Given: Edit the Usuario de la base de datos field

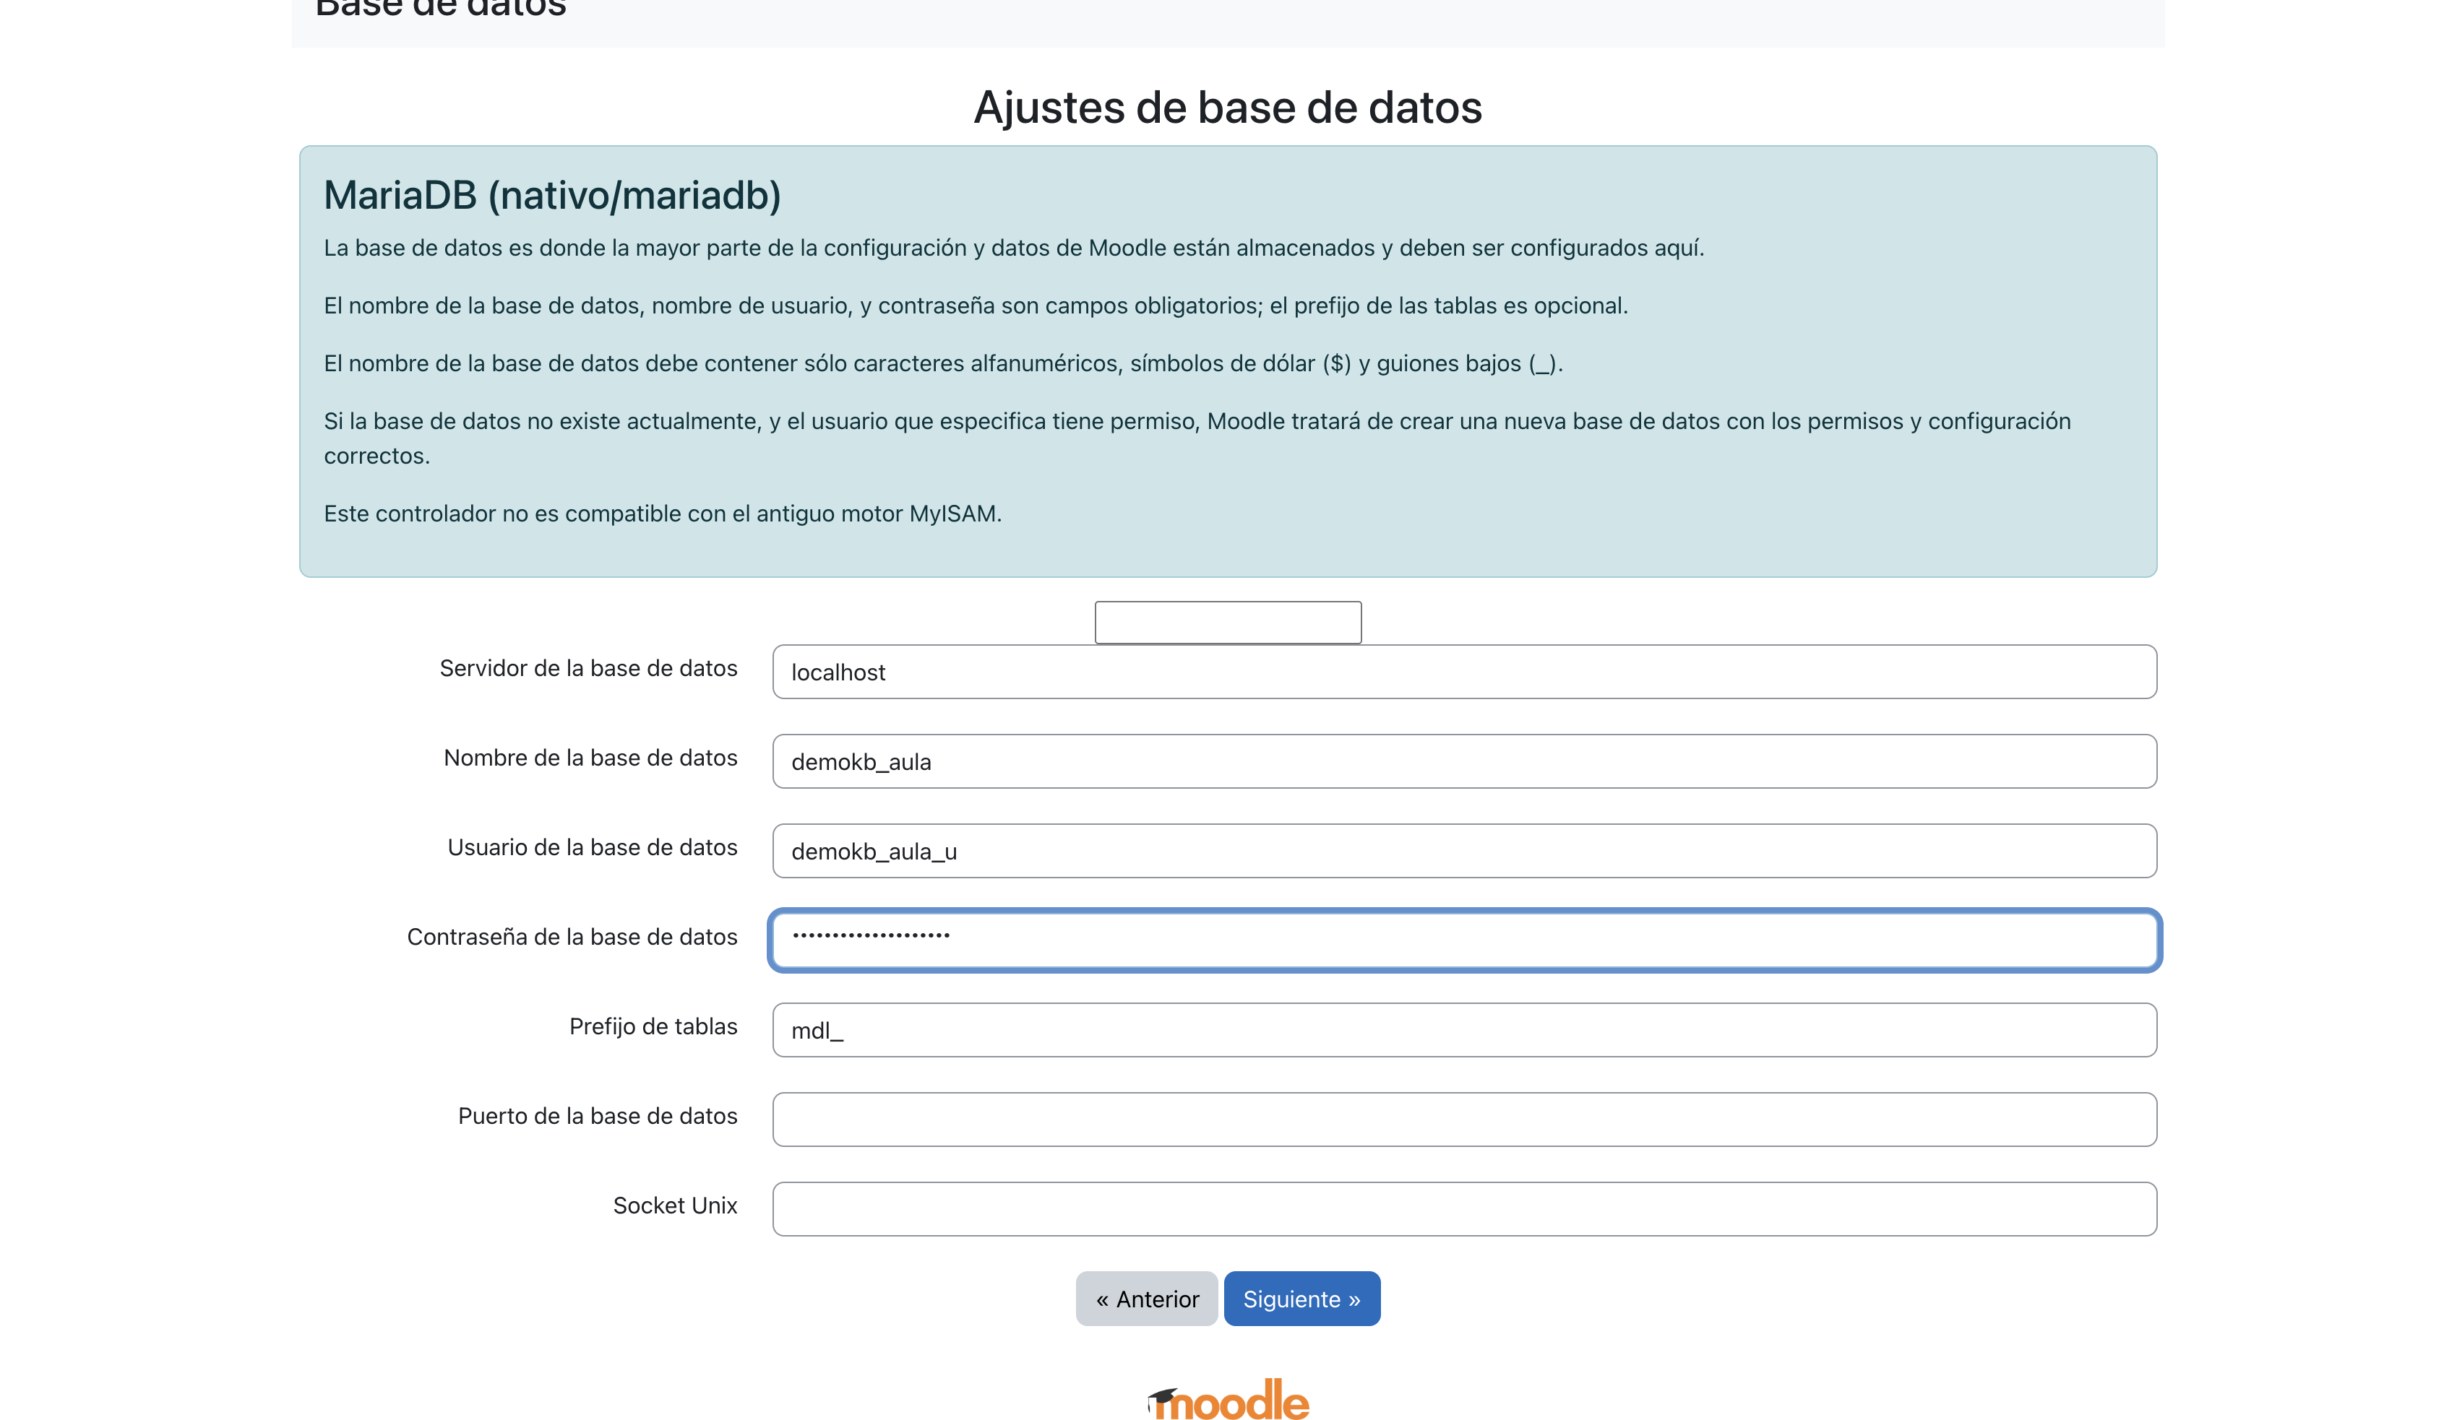Looking at the screenshot, I should 1465,851.
